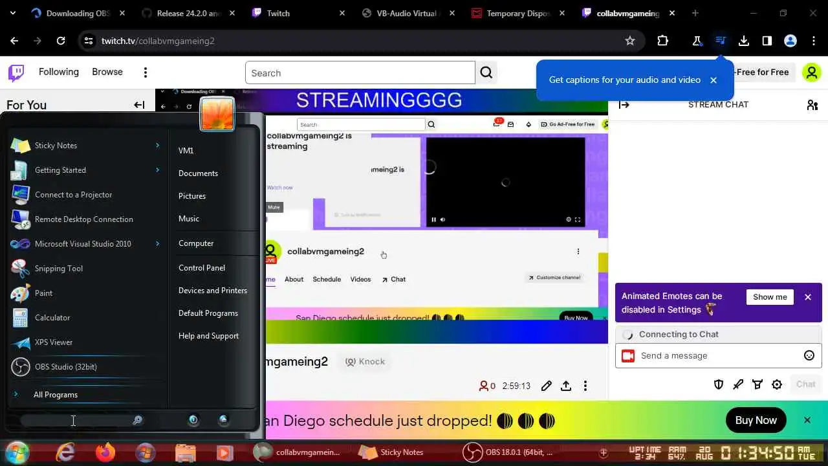828x466 pixels.
Task: Share the stream via upload icon
Action: click(566, 386)
